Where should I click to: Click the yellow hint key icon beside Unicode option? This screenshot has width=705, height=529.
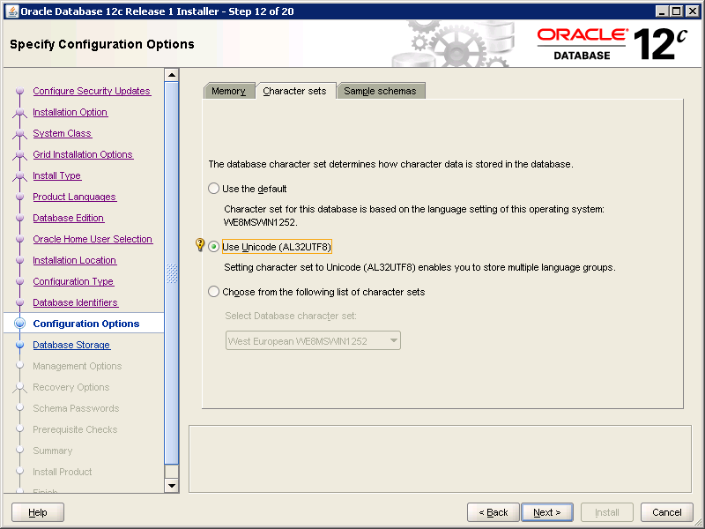tap(200, 245)
